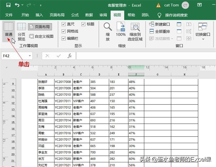Click the split window icon
This screenshot has width=216, height=167.
[179, 24]
